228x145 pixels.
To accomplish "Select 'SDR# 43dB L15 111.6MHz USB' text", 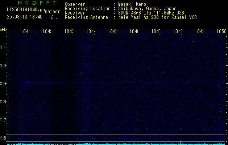I will coord(151,13).
